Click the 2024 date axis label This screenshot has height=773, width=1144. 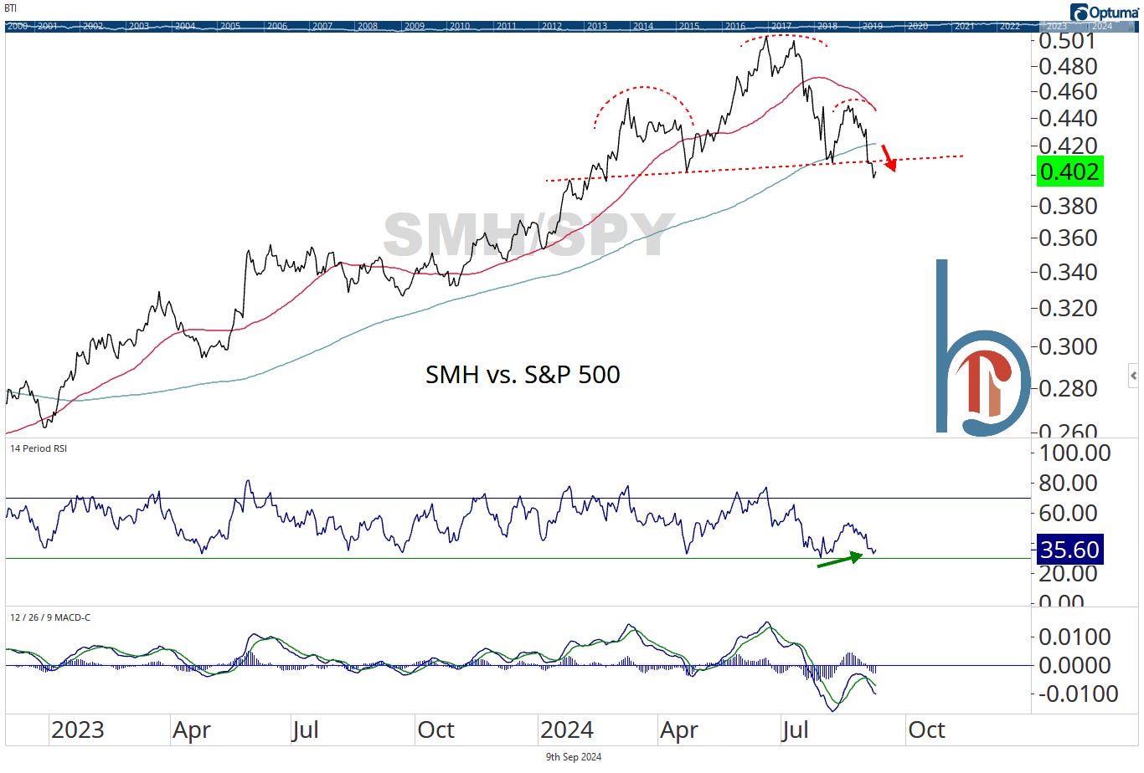point(567,729)
